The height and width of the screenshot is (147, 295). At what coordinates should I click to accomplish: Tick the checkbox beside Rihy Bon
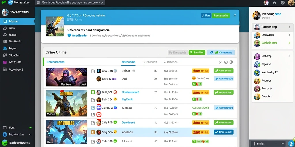(x=93, y=71)
